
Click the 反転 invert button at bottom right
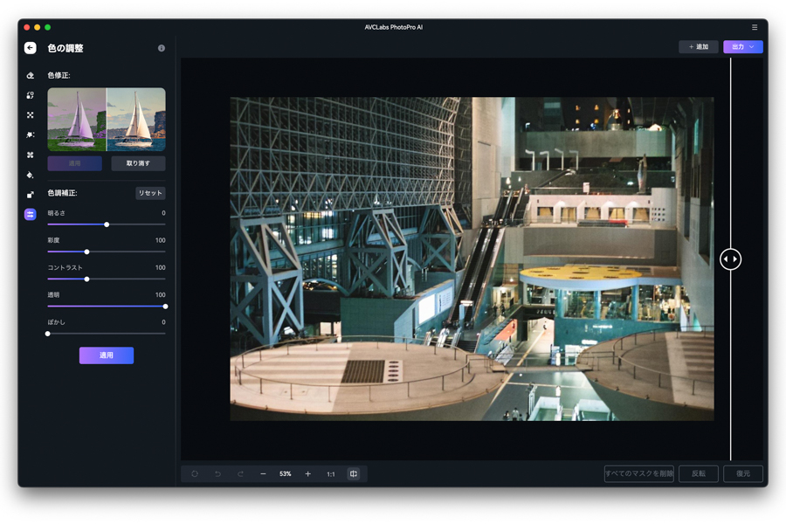[698, 473]
